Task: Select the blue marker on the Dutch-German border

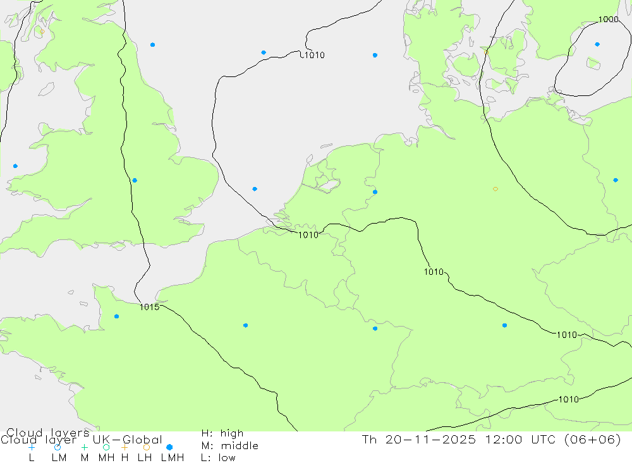Action: (x=375, y=192)
